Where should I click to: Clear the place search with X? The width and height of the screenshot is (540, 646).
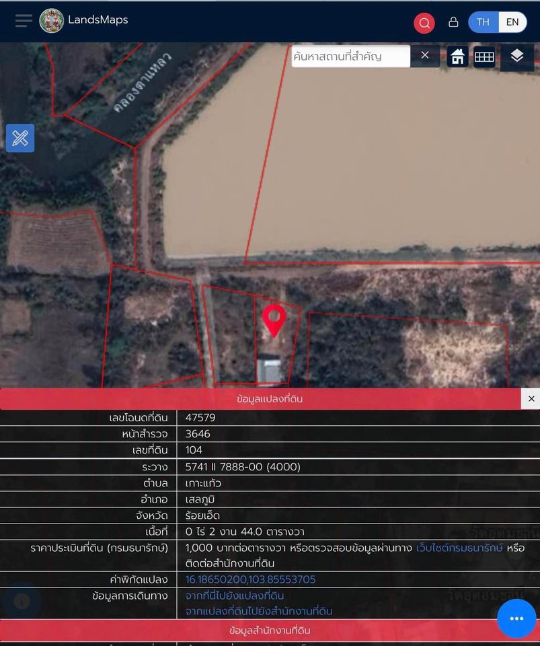[x=425, y=55]
